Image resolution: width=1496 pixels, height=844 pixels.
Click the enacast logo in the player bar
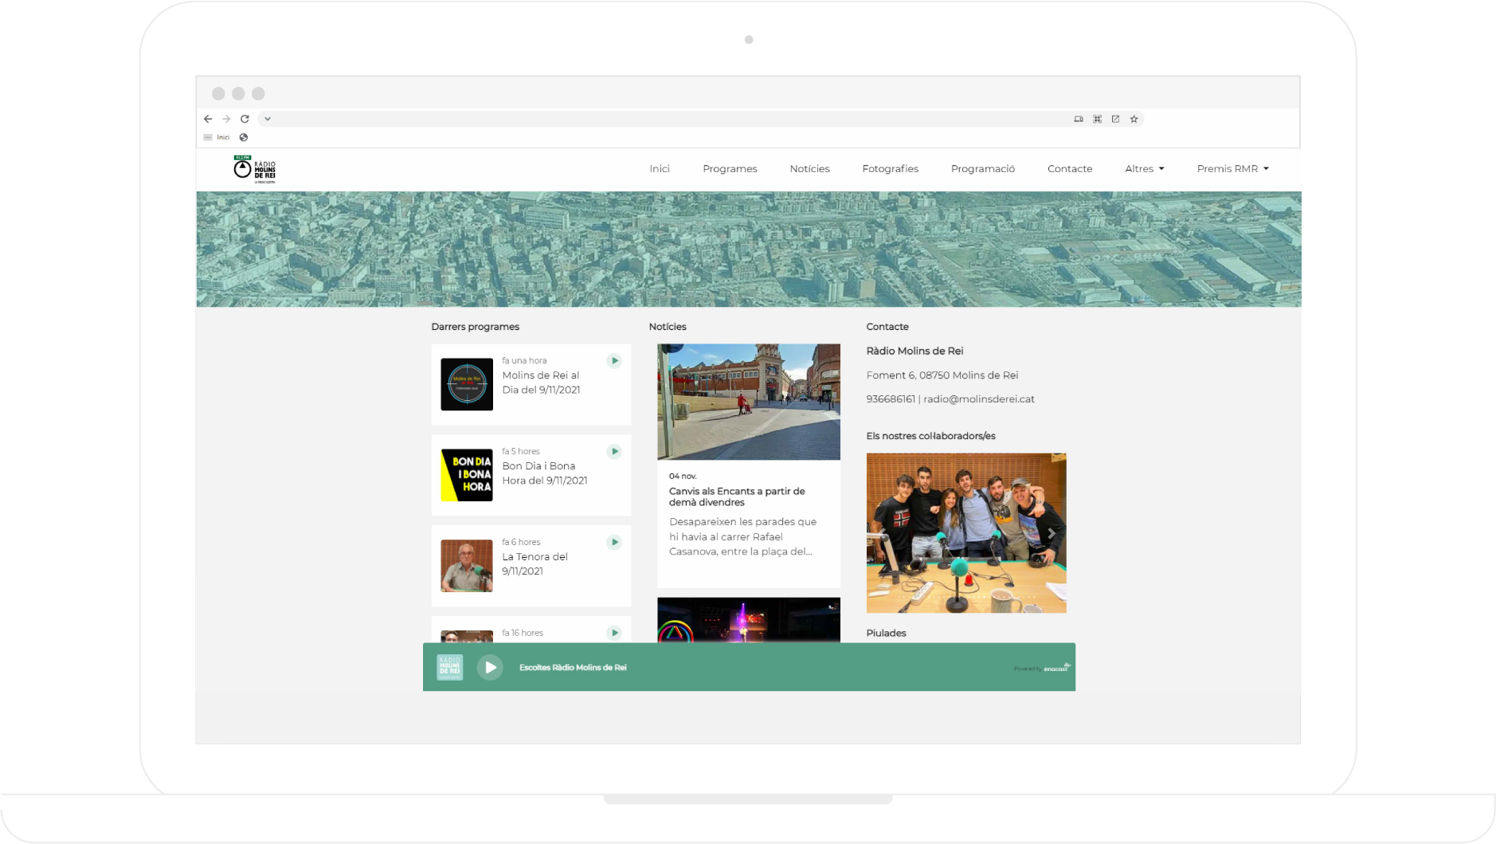coord(1055,668)
